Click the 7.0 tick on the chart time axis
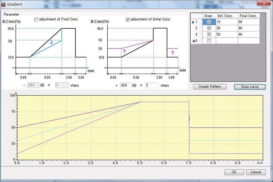273x182 pixels. pyautogui.click(x=189, y=163)
